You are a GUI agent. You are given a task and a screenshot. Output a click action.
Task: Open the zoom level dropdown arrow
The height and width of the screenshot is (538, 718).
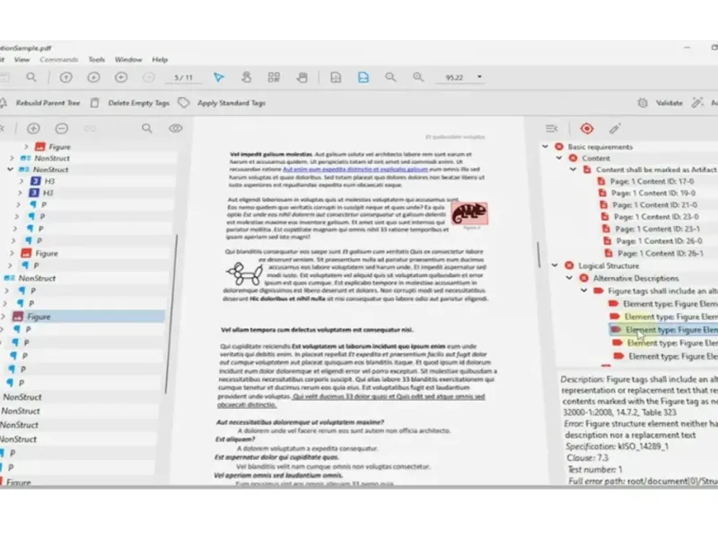479,77
